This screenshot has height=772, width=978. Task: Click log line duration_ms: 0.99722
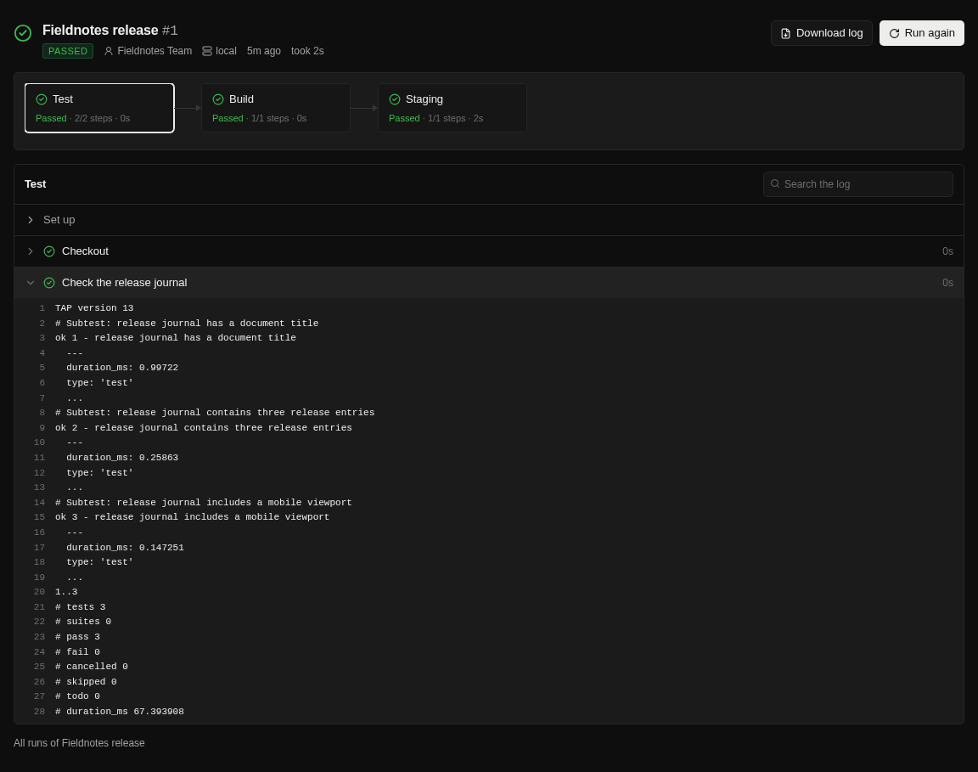122,368
